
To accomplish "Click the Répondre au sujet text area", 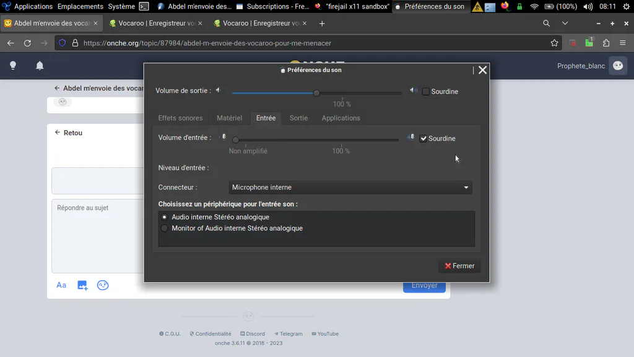I will (x=98, y=236).
